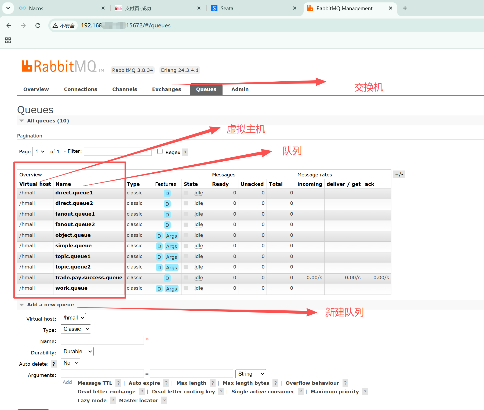The image size is (484, 410).
Task: Open Durability dropdown
Action: point(77,351)
